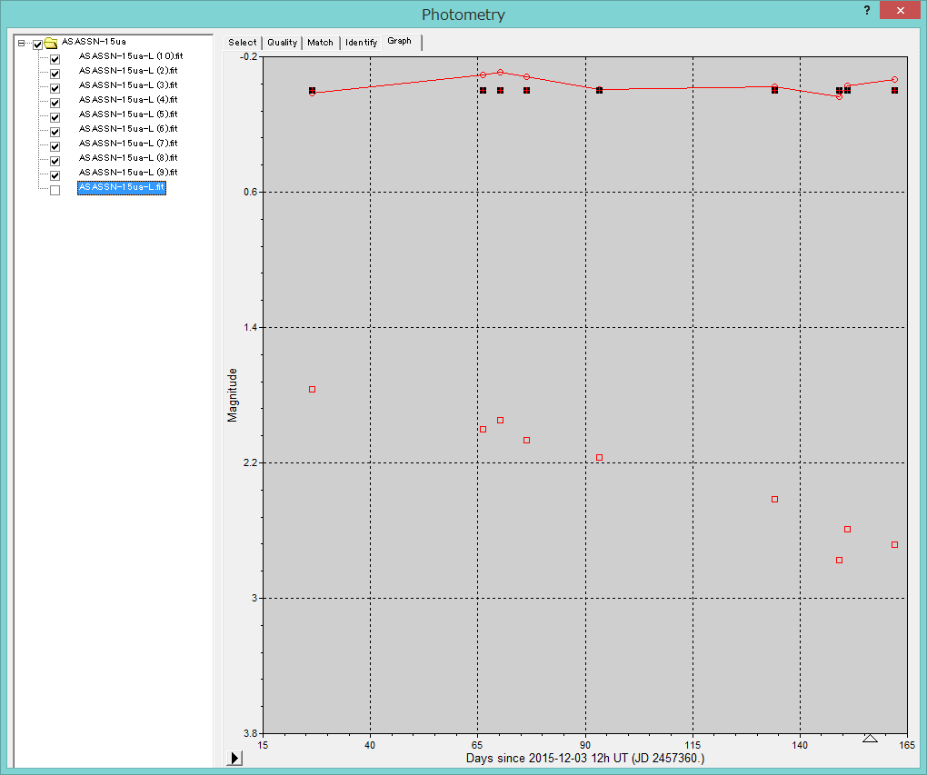
Task: Select ASASSN-15ua-L (3).fit file name
Action: [x=128, y=85]
